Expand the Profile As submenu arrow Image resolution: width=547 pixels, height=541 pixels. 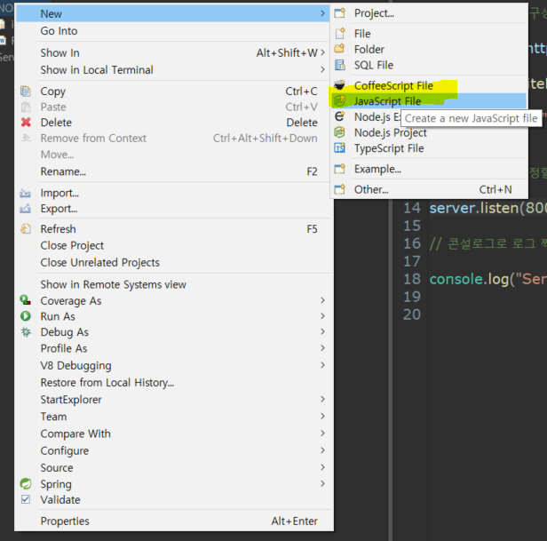322,348
